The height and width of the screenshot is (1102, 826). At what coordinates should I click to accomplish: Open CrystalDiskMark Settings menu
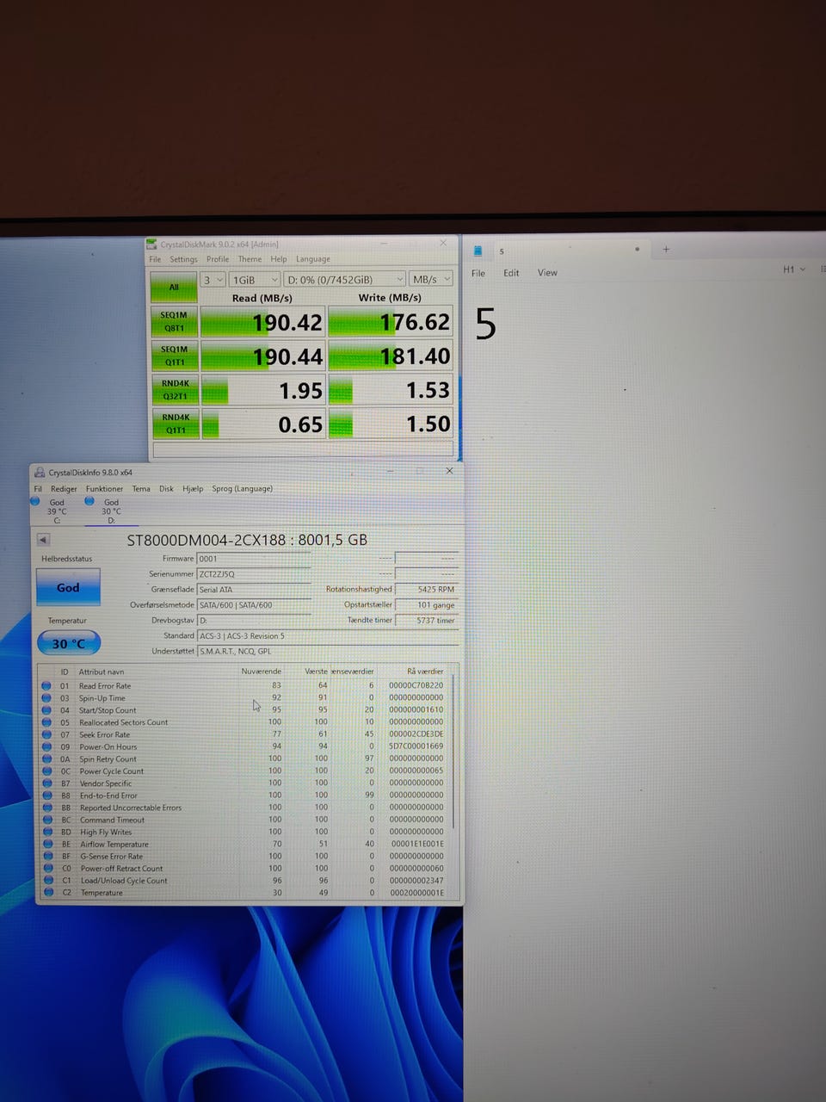(183, 259)
